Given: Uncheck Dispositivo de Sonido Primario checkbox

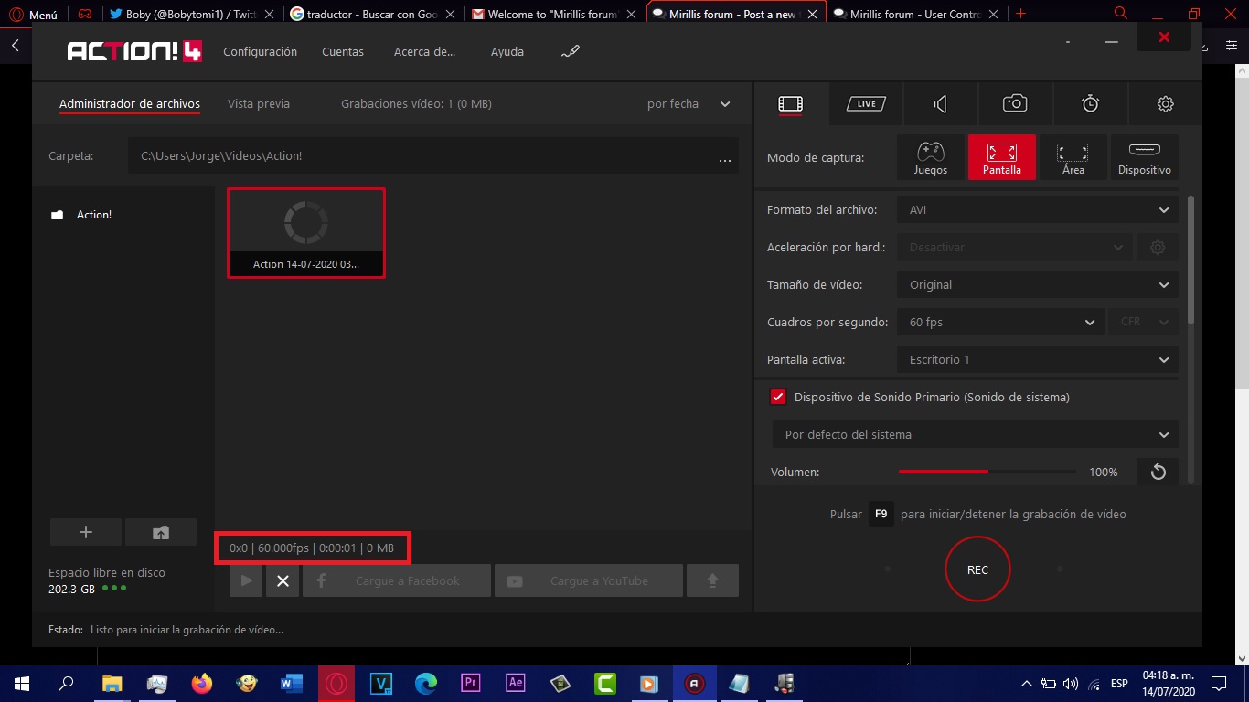Looking at the screenshot, I should coord(778,397).
